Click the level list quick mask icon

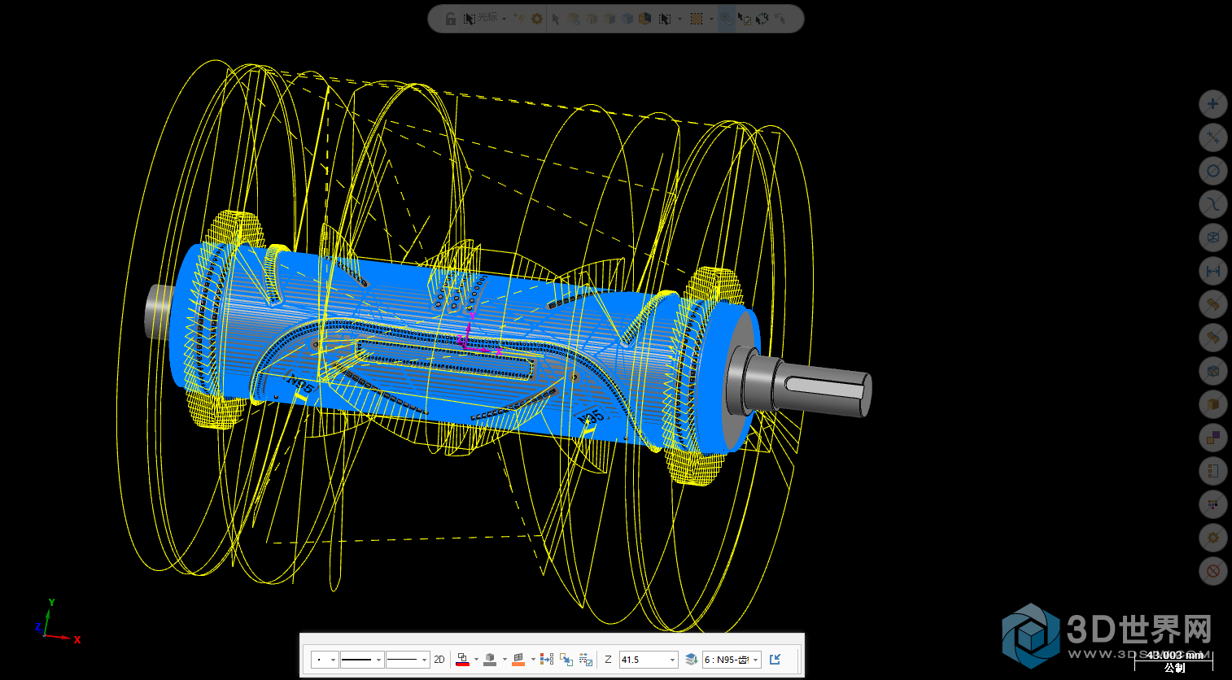click(x=1212, y=471)
